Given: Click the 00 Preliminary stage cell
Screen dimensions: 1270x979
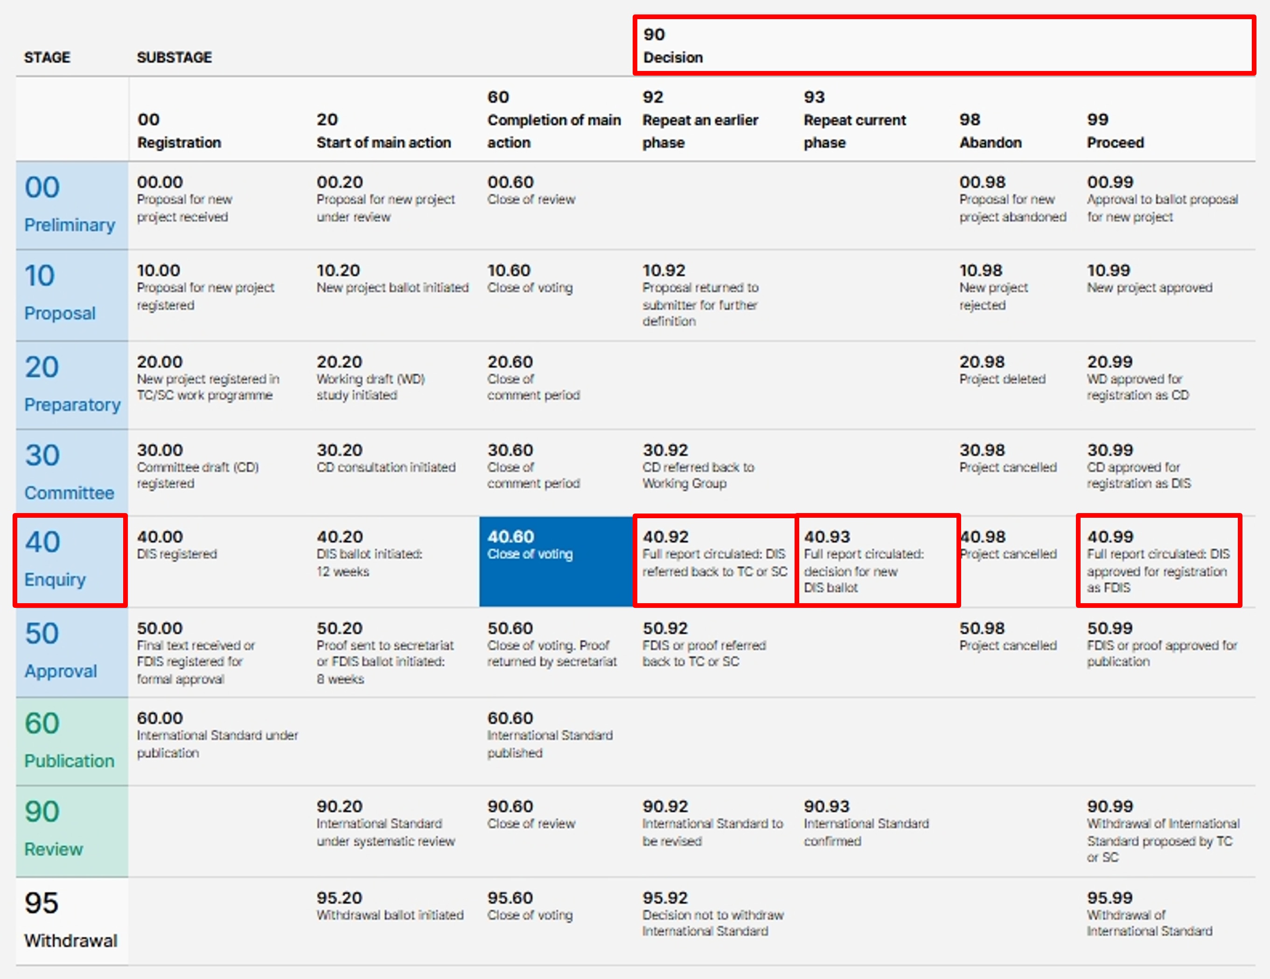Looking at the screenshot, I should click(71, 205).
